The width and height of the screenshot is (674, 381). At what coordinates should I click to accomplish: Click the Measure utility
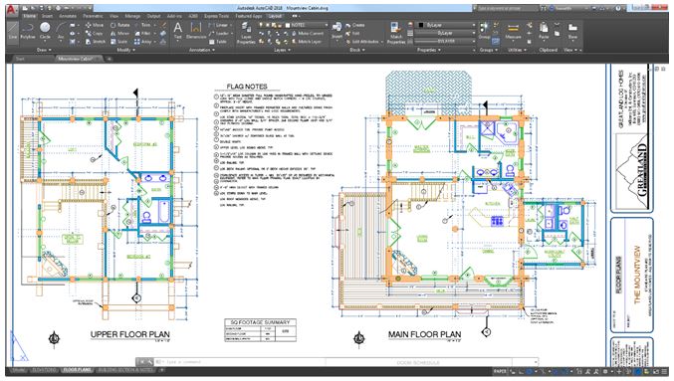(x=513, y=32)
